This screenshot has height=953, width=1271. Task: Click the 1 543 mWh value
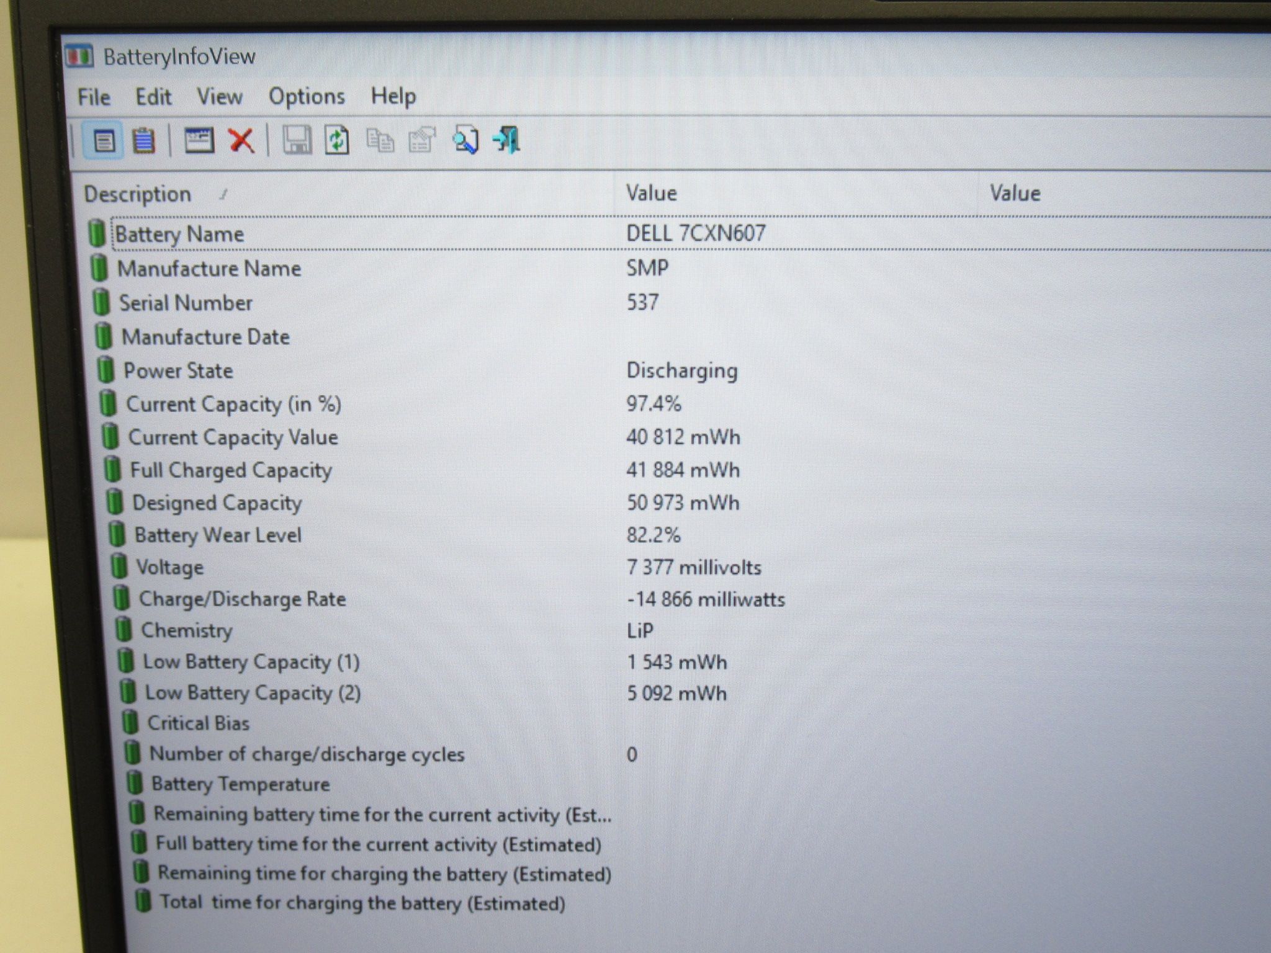[676, 662]
